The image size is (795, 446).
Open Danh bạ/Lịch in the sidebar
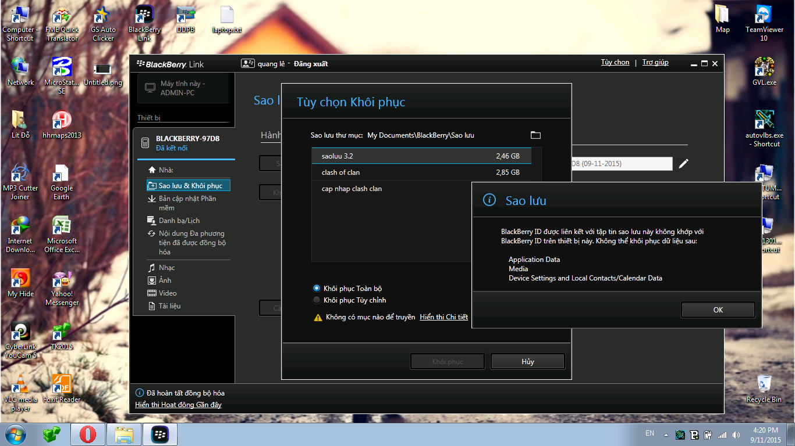click(x=179, y=221)
